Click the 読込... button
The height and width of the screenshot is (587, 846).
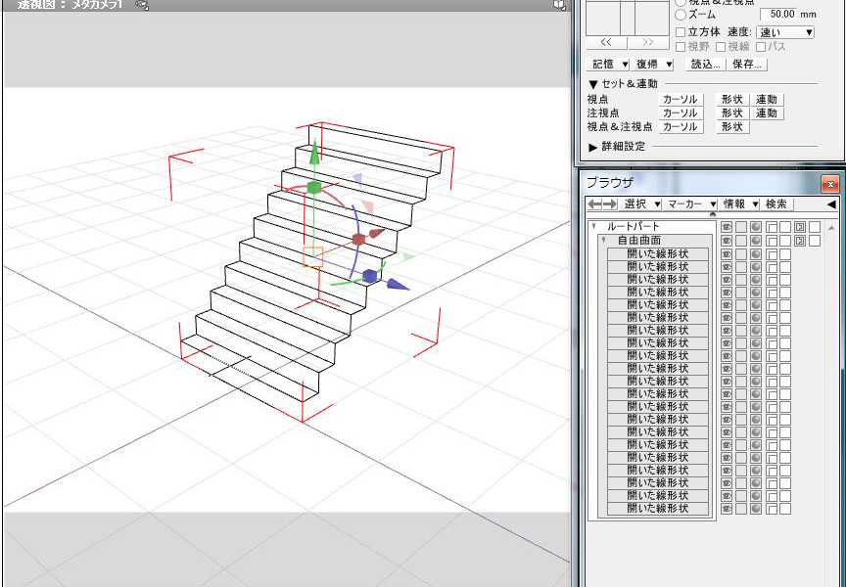[x=706, y=65]
